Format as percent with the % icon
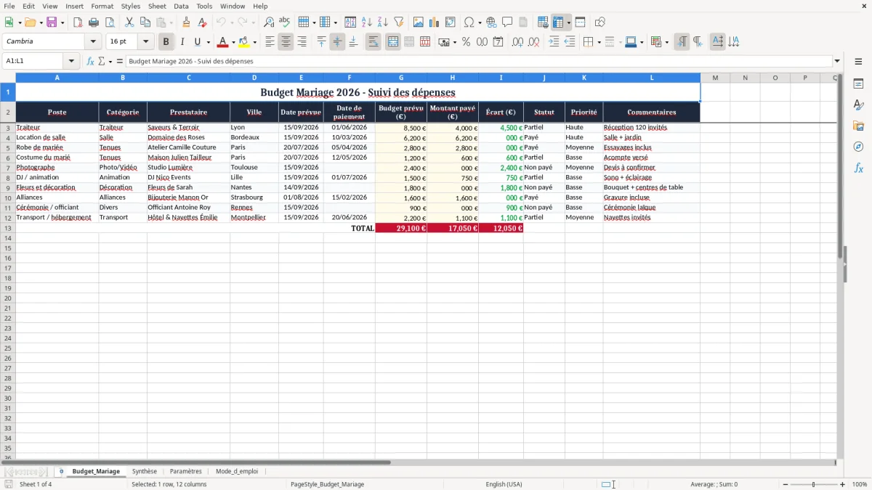872x490 pixels. click(x=466, y=42)
